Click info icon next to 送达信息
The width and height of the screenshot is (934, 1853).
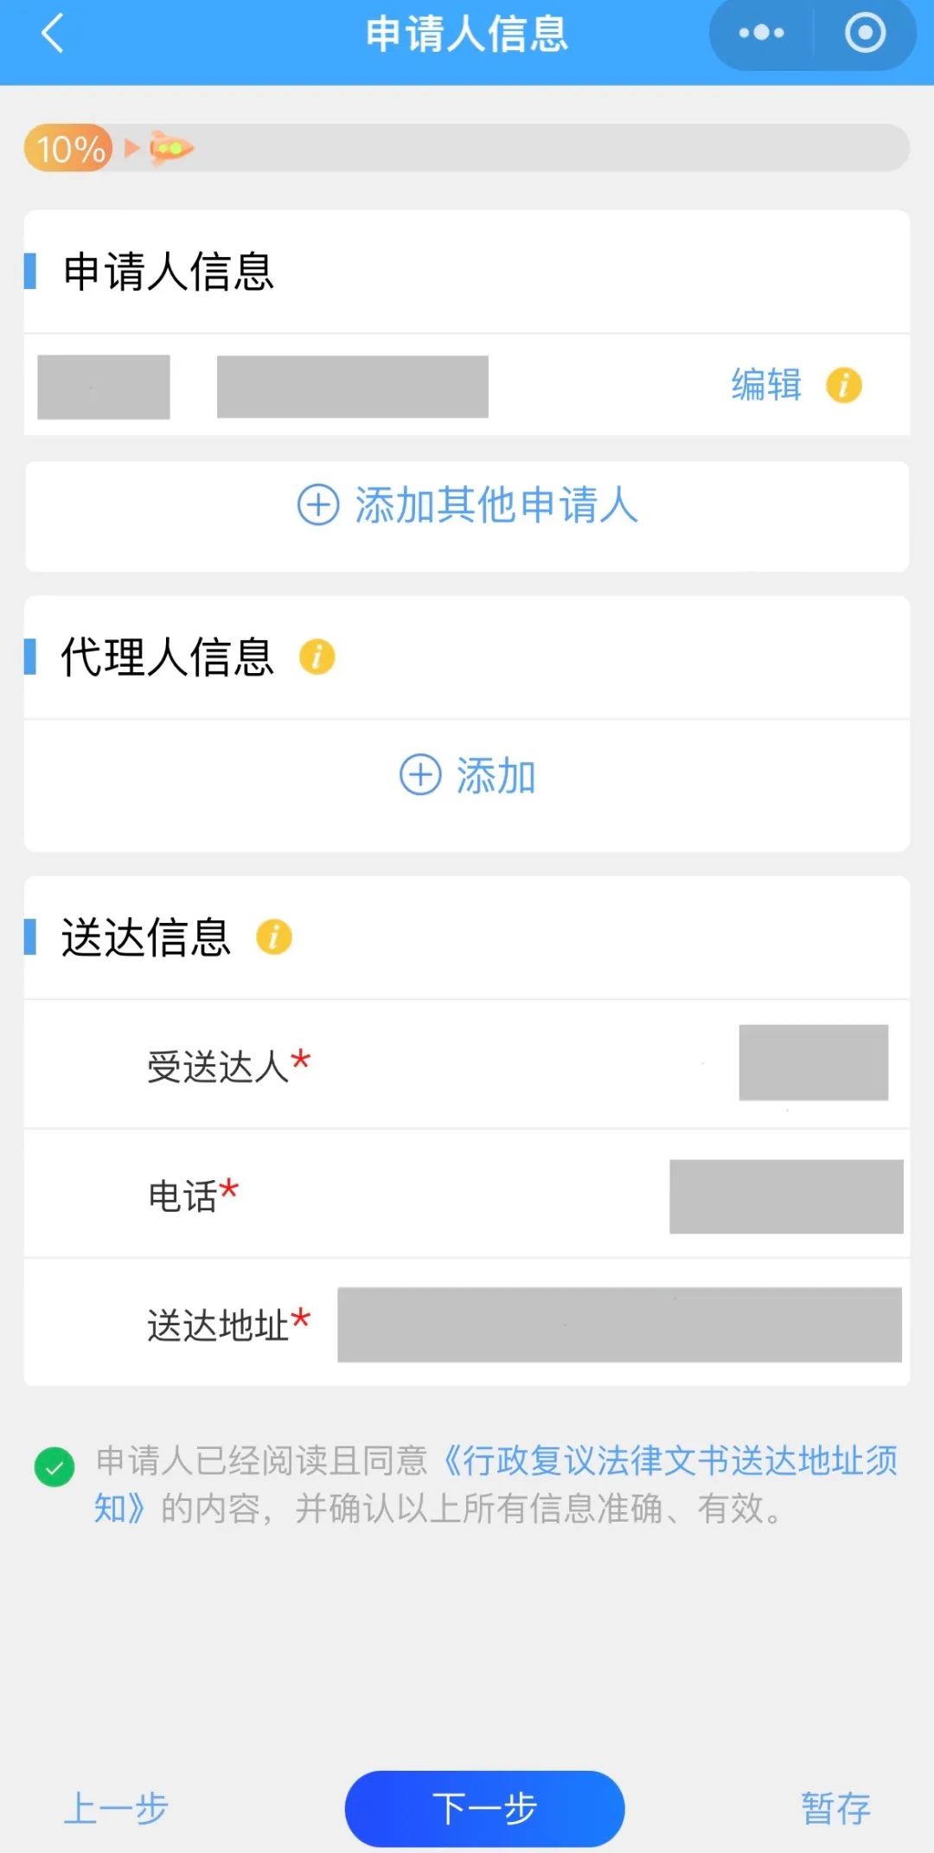coord(274,937)
